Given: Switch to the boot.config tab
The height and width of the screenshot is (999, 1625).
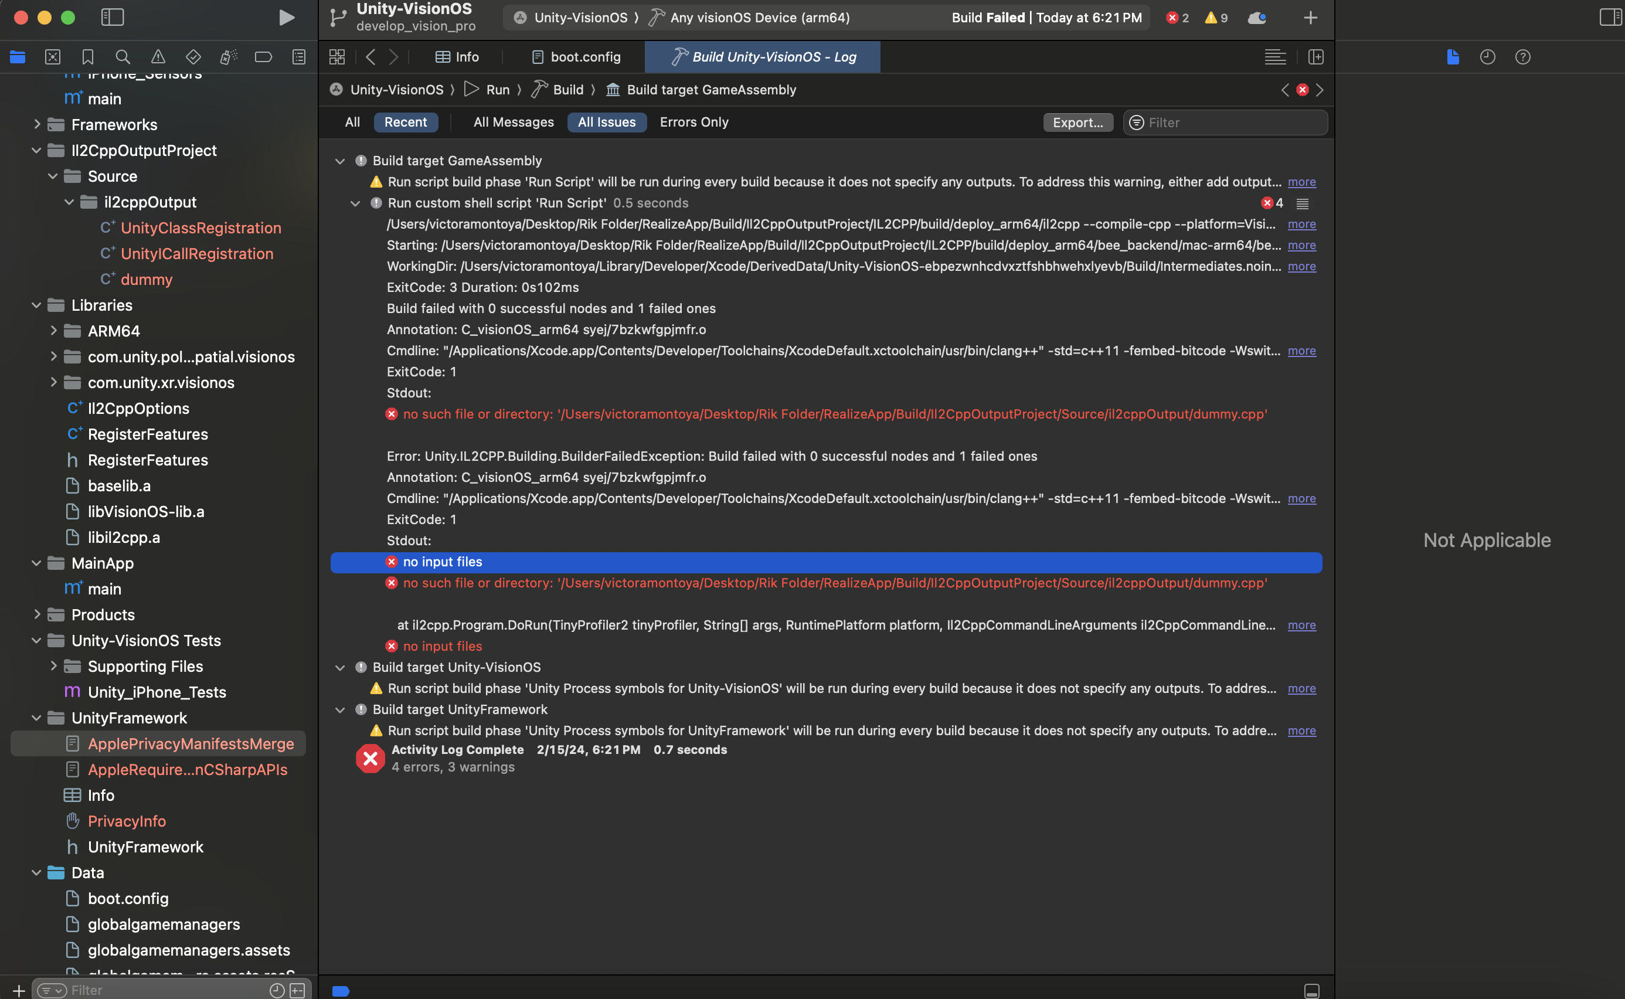Looking at the screenshot, I should point(577,57).
